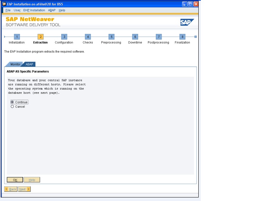The width and height of the screenshot is (272, 201).
Task: Click the 'Finalization' step label
Action: tap(182, 42)
